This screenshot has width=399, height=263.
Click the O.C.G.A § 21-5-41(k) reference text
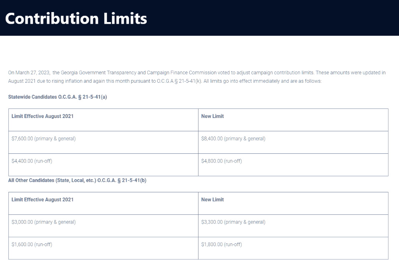(x=179, y=81)
